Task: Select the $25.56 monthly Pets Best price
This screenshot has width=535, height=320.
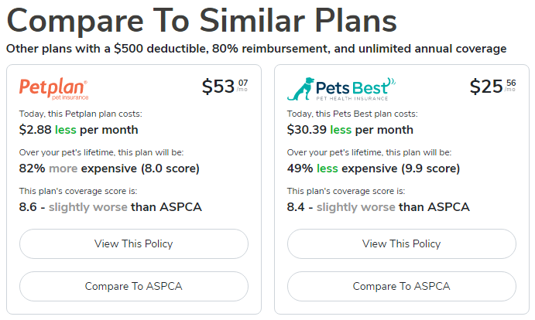Action: click(x=492, y=87)
